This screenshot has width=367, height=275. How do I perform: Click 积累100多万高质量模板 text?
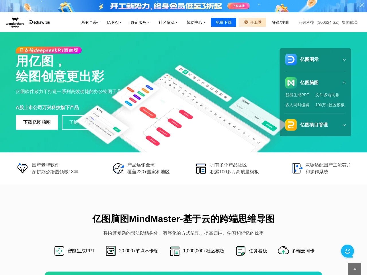(x=235, y=172)
